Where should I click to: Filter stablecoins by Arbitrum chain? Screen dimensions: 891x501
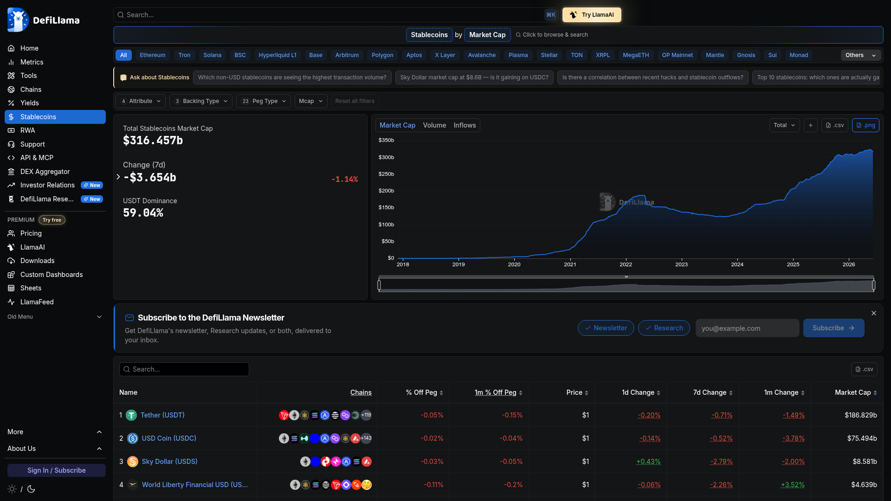coord(347,55)
